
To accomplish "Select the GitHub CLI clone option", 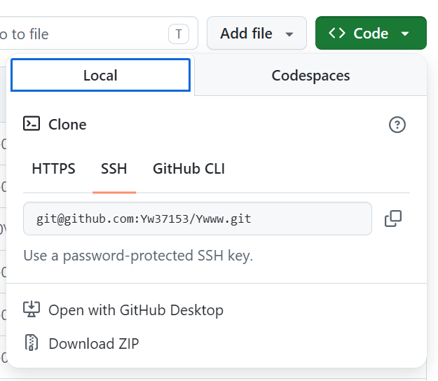I will pos(189,169).
